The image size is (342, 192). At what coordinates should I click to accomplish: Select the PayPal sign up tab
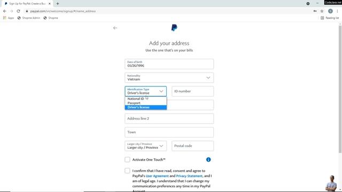point(27,4)
